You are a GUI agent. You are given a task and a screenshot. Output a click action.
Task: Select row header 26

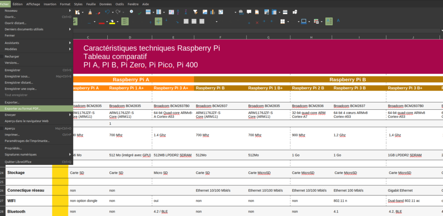tap(3, 191)
